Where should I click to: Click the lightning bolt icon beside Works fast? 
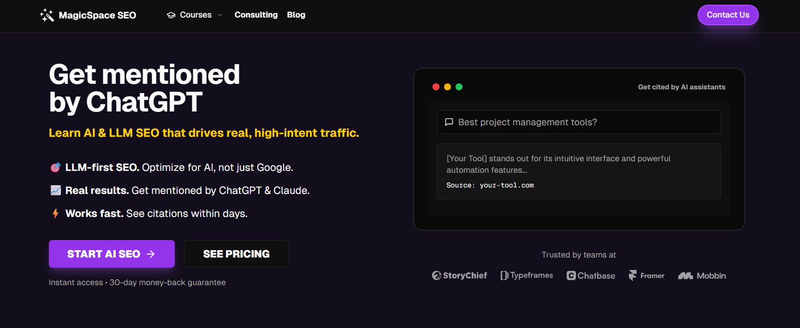pyautogui.click(x=55, y=213)
